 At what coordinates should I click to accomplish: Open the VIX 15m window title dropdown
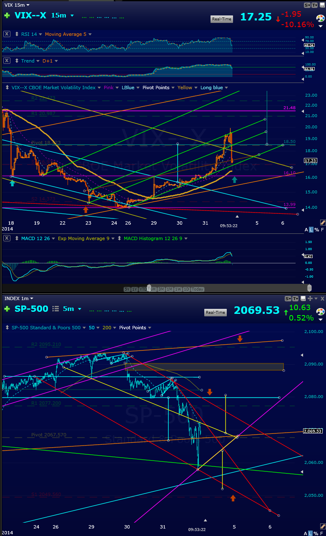pyautogui.click(x=28, y=5)
